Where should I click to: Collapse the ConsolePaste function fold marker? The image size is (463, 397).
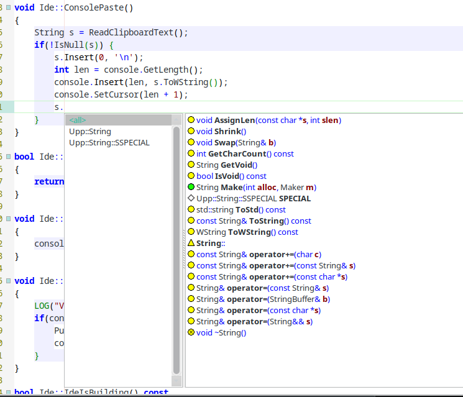point(8,9)
